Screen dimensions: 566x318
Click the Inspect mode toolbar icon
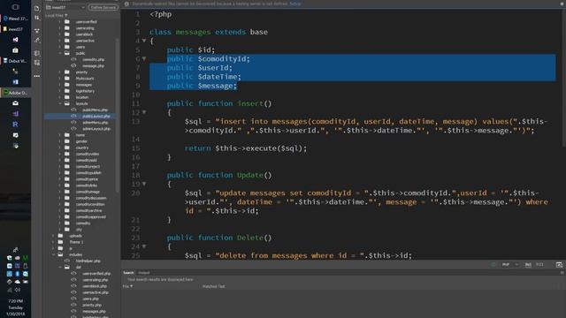37,41
